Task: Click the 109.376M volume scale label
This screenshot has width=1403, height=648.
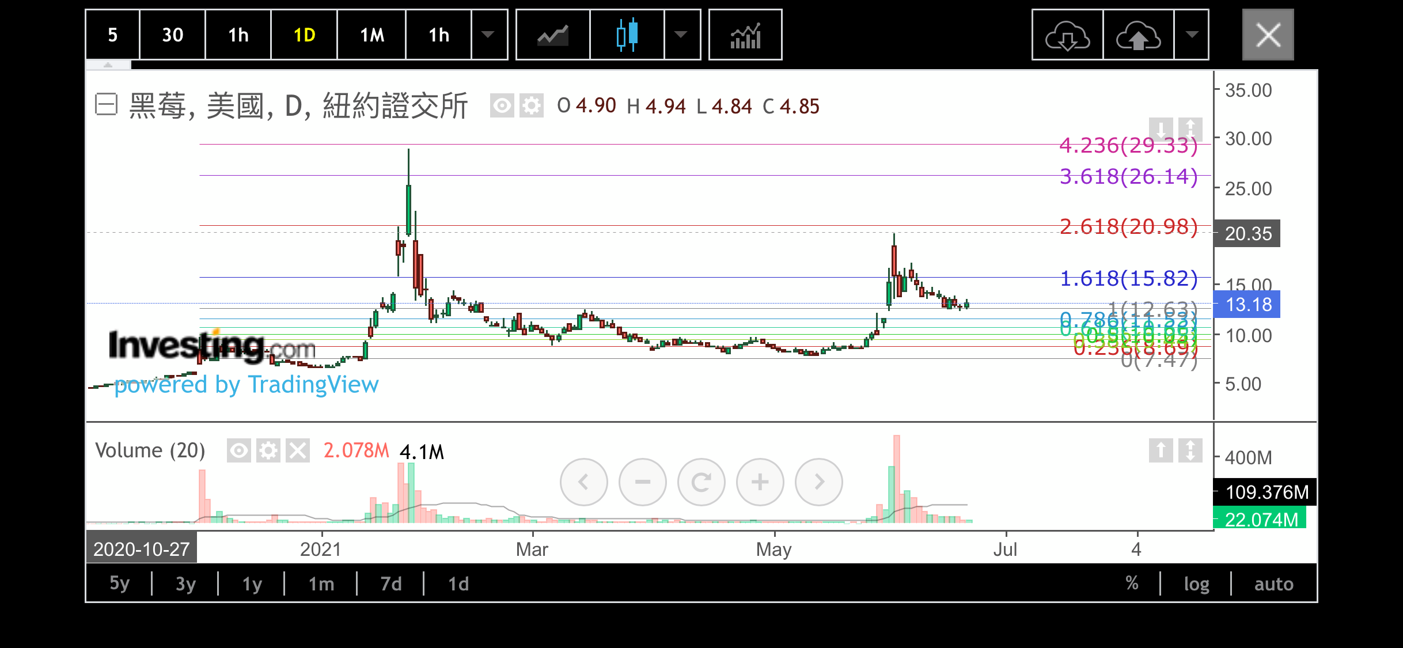Action: click(1265, 492)
